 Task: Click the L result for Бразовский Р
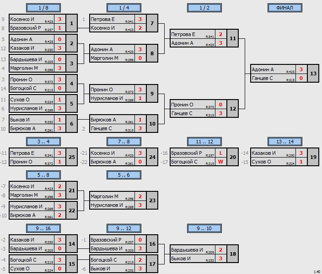221,153
